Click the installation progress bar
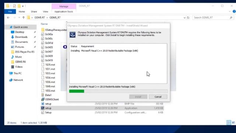The image size is (236, 133). [x=118, y=91]
